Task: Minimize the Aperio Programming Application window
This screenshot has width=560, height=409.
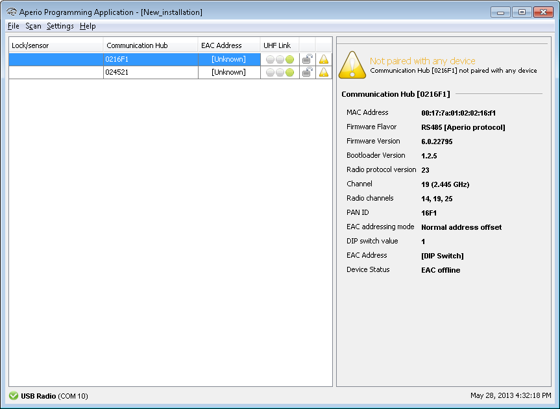Action: (x=500, y=12)
